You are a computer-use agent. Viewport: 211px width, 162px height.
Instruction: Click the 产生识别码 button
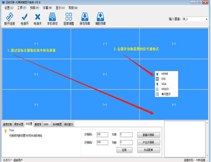pyautogui.click(x=149, y=142)
